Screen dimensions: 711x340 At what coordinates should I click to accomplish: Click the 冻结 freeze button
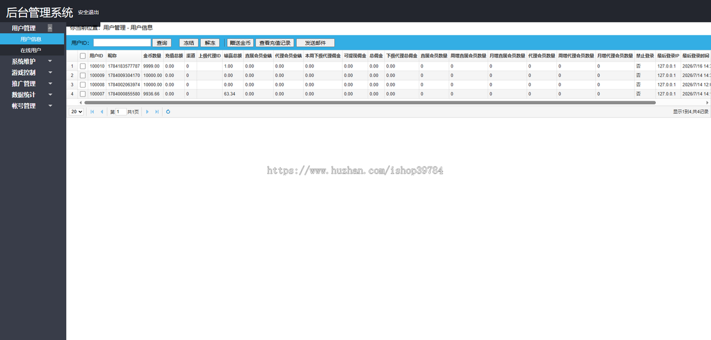point(189,43)
